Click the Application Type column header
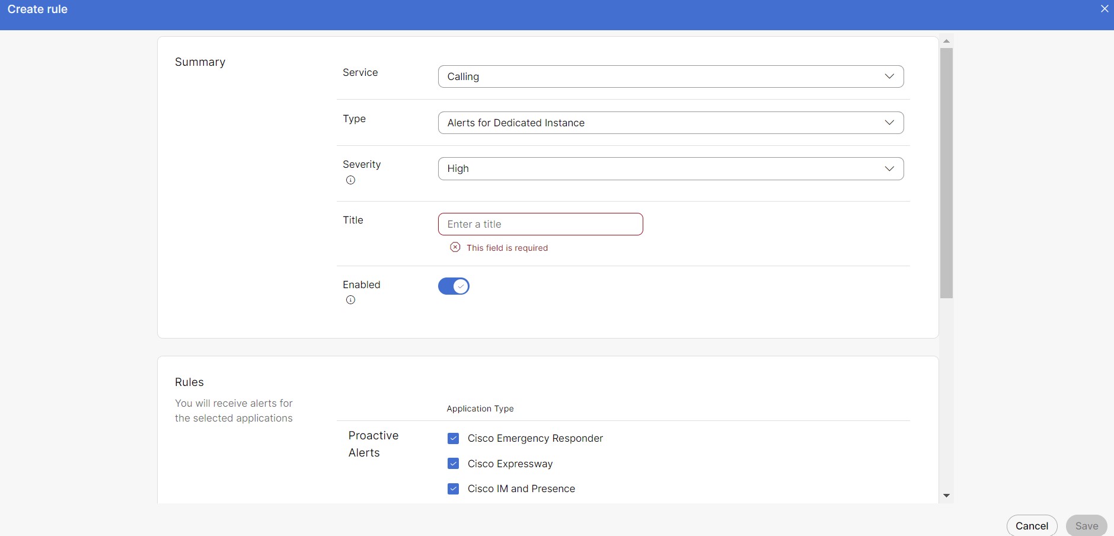 [x=480, y=409]
